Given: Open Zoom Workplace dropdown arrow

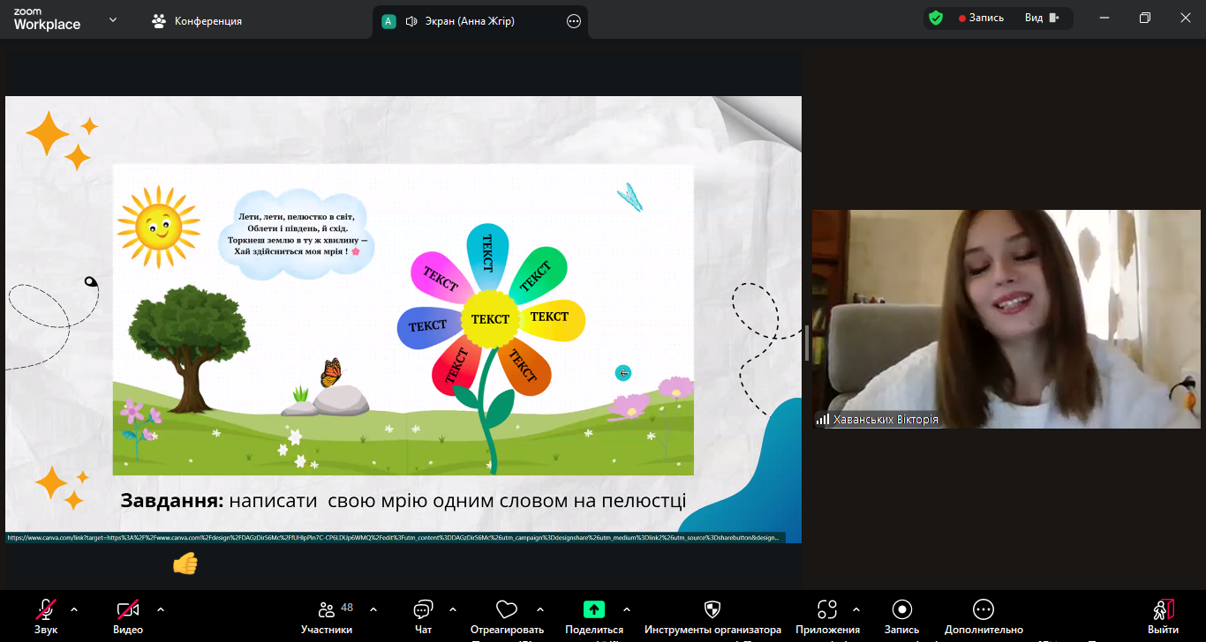Looking at the screenshot, I should click(x=113, y=19).
